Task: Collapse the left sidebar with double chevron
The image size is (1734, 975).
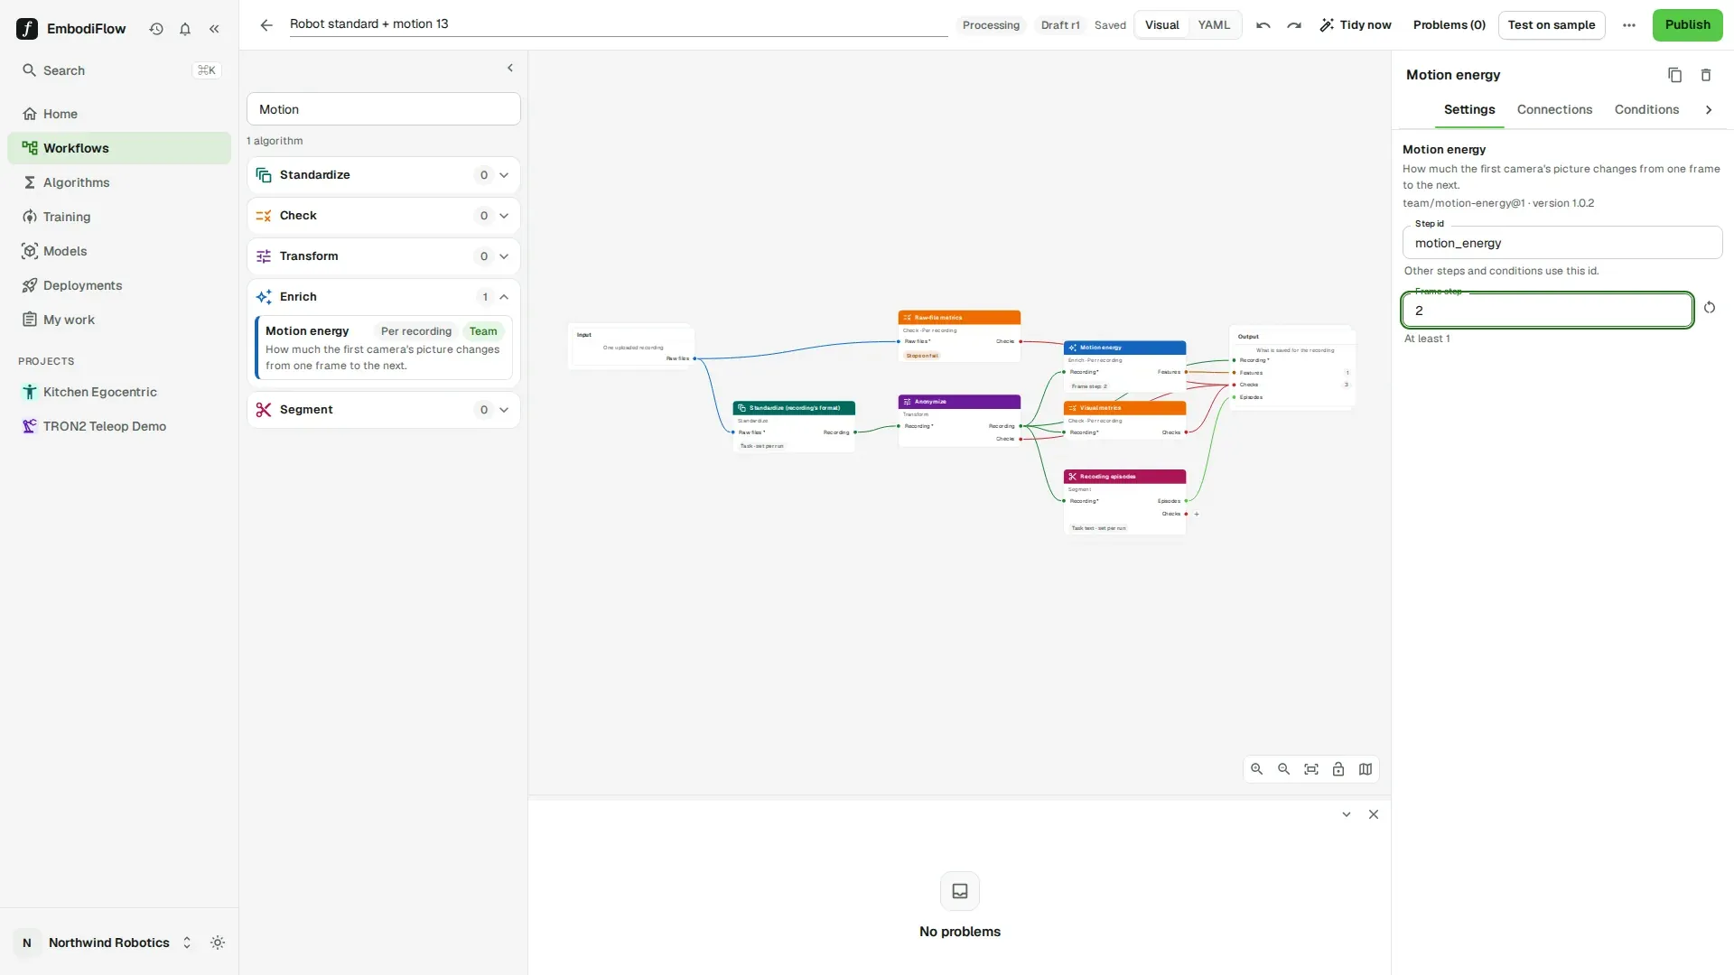Action: coord(214,29)
